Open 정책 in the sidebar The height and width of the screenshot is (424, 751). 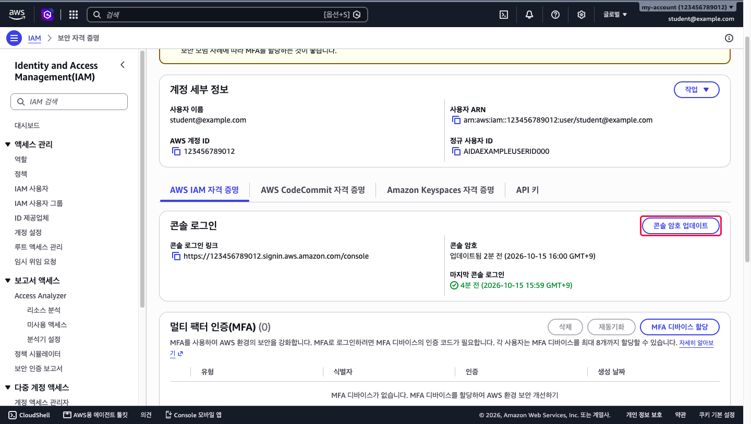21,174
